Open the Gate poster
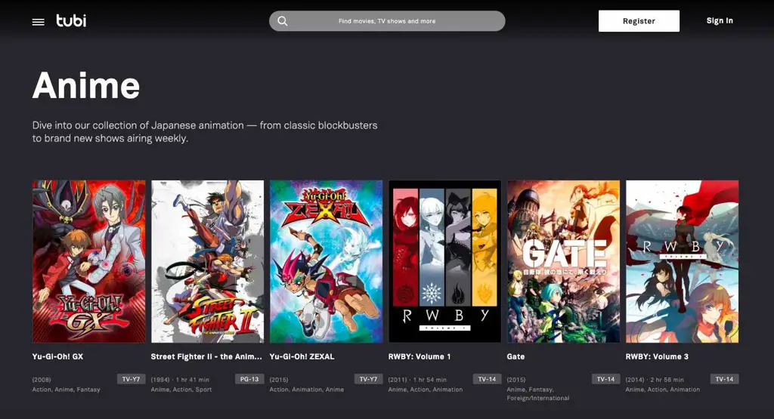 [563, 261]
